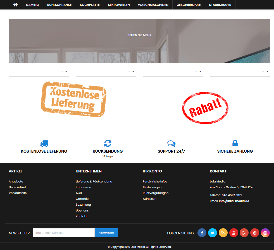The width and height of the screenshot is (274, 250).
Task: Open the Gaming menu item
Action: click(x=32, y=5)
